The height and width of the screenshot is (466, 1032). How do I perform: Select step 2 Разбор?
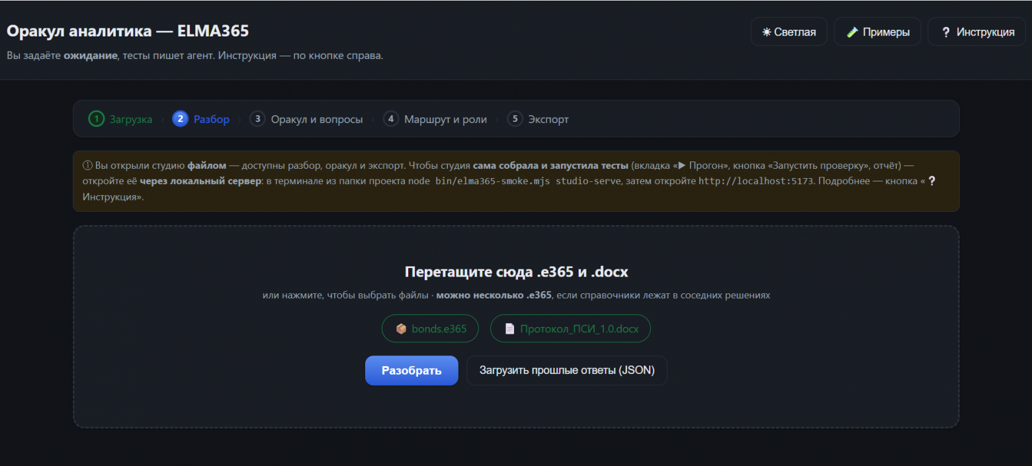200,119
